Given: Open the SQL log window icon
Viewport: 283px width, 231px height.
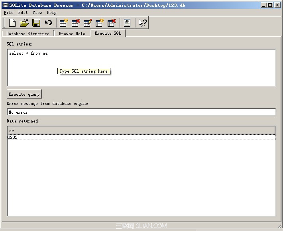Looking at the screenshot, I should [127, 23].
